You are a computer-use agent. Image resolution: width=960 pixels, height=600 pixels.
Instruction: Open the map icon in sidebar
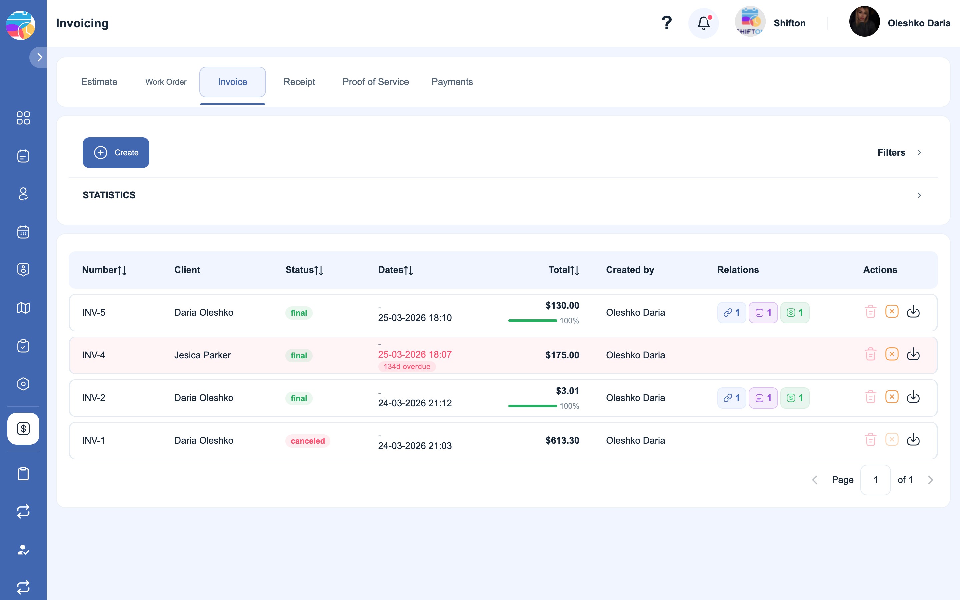point(23,308)
